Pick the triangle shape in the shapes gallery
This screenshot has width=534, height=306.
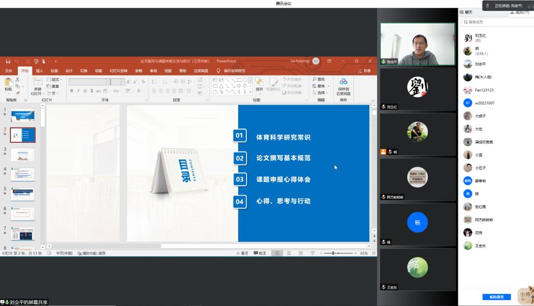click(221, 86)
